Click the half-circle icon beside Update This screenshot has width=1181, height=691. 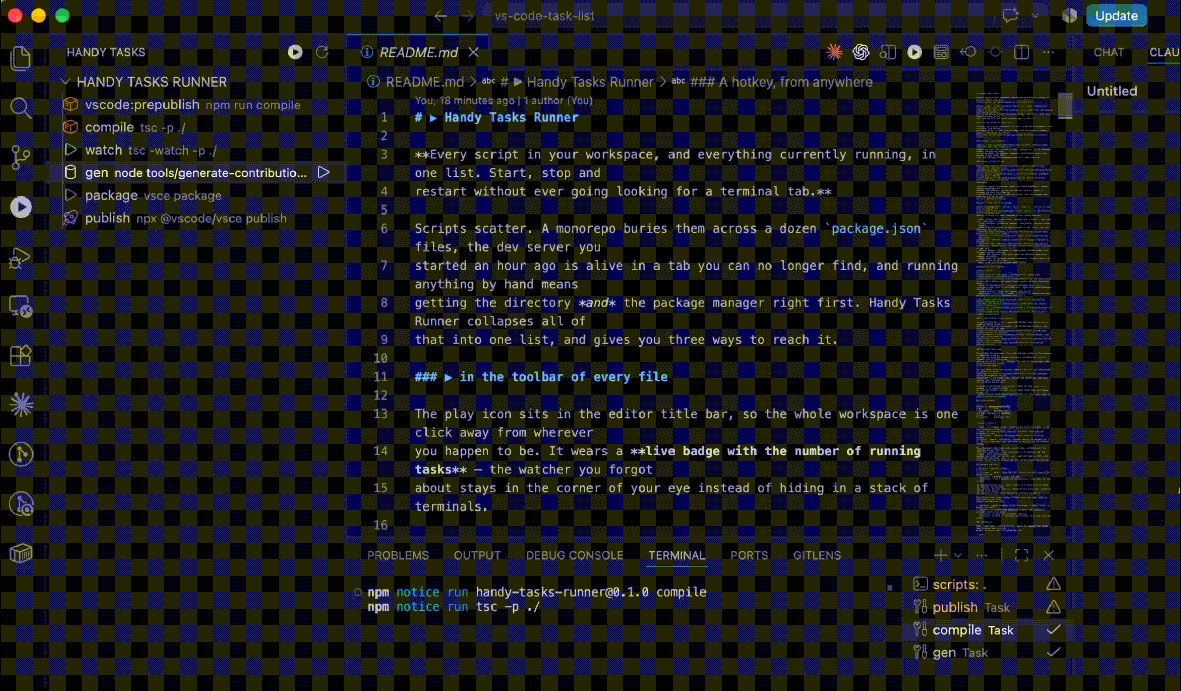coord(1070,15)
